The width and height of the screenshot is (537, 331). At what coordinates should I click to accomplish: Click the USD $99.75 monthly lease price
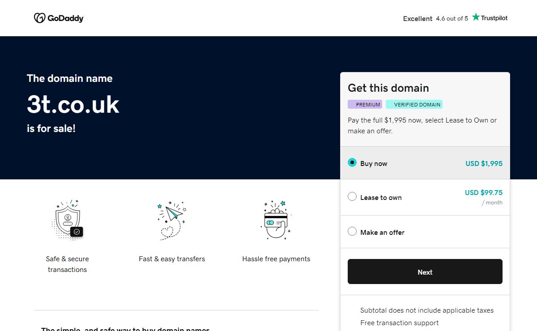[x=484, y=193]
